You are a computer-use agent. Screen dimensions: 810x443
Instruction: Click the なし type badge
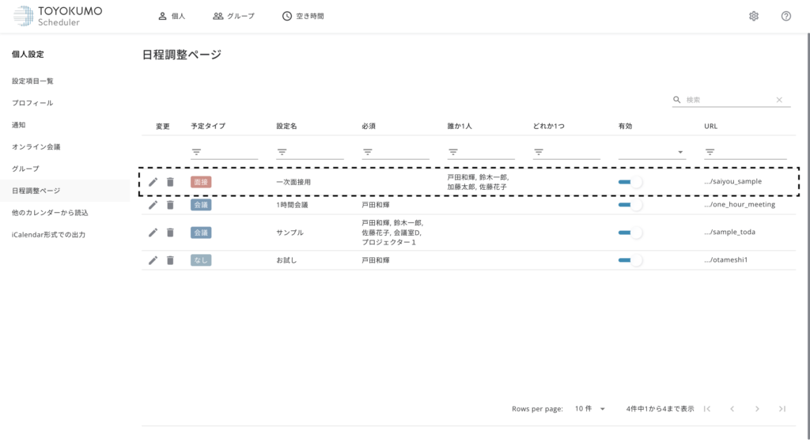pyautogui.click(x=201, y=260)
